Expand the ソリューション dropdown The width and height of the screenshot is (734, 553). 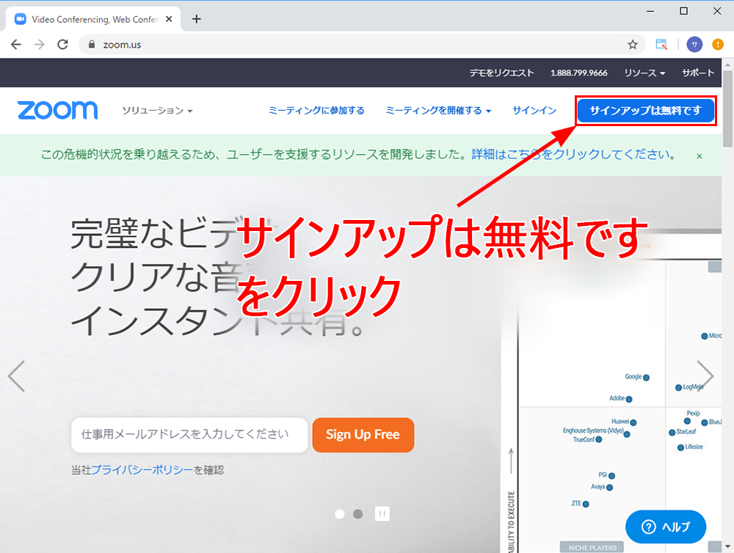click(x=157, y=111)
